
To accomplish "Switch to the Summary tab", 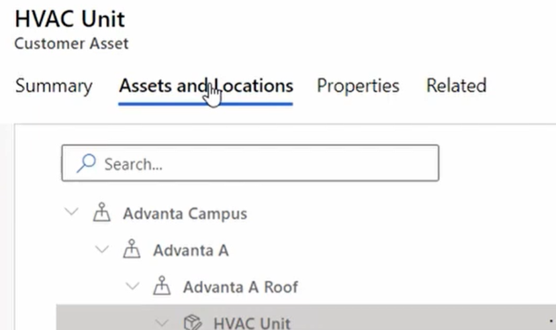I will tap(54, 86).
